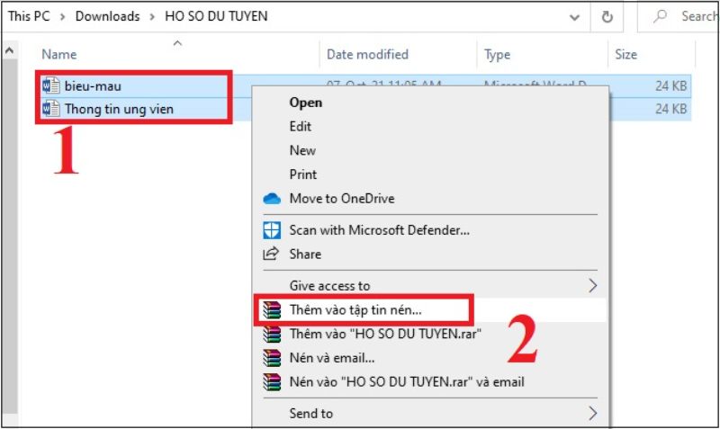Choose Open from the context menu
This screenshot has width=720, height=429.
305,103
